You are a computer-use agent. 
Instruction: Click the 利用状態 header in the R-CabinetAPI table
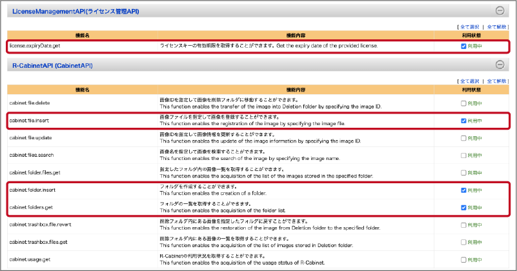click(471, 90)
